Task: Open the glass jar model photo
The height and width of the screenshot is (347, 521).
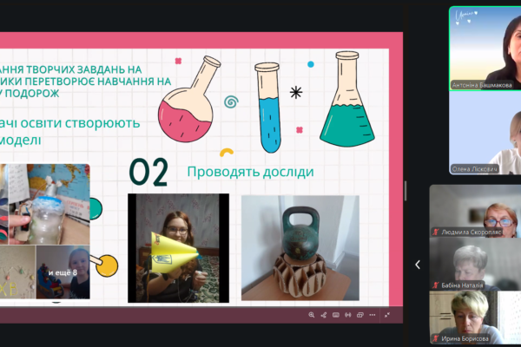Action: [x=49, y=204]
